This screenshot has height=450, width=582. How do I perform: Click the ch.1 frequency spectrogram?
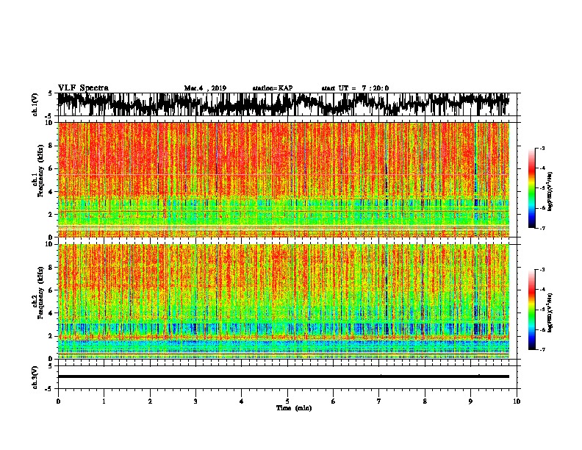284,179
